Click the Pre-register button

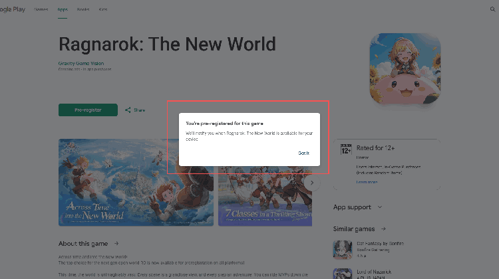88,110
